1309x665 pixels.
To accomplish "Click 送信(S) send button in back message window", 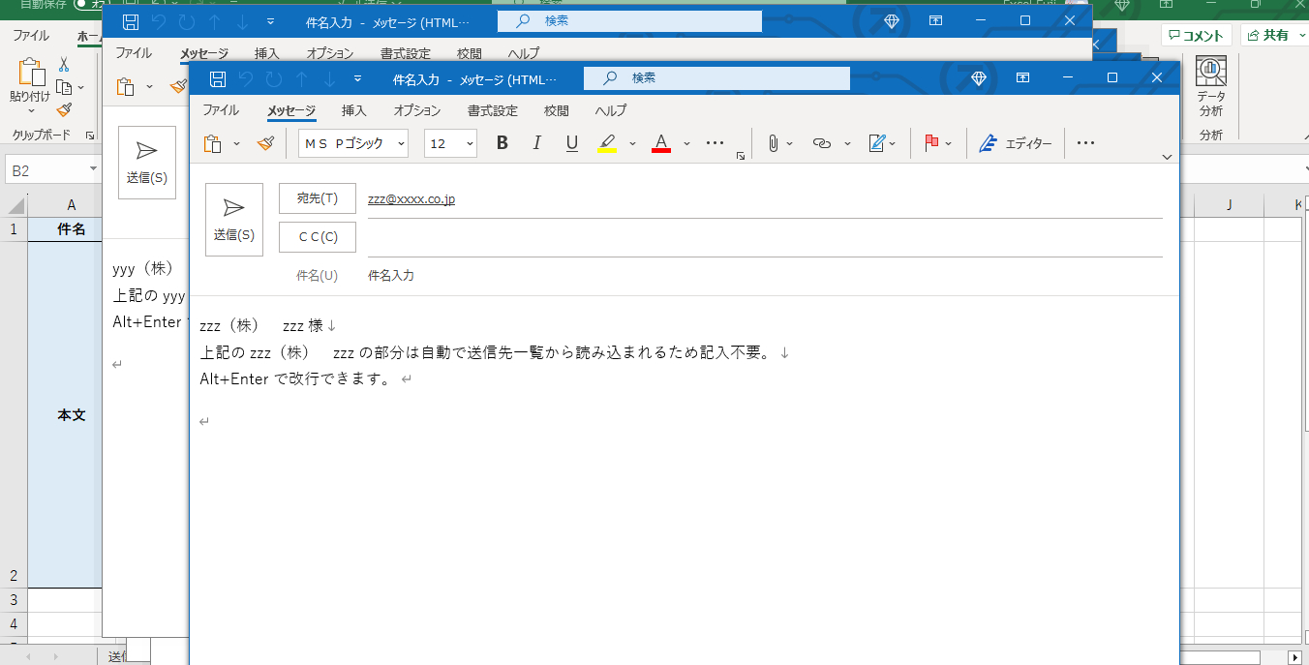I will click(x=147, y=163).
